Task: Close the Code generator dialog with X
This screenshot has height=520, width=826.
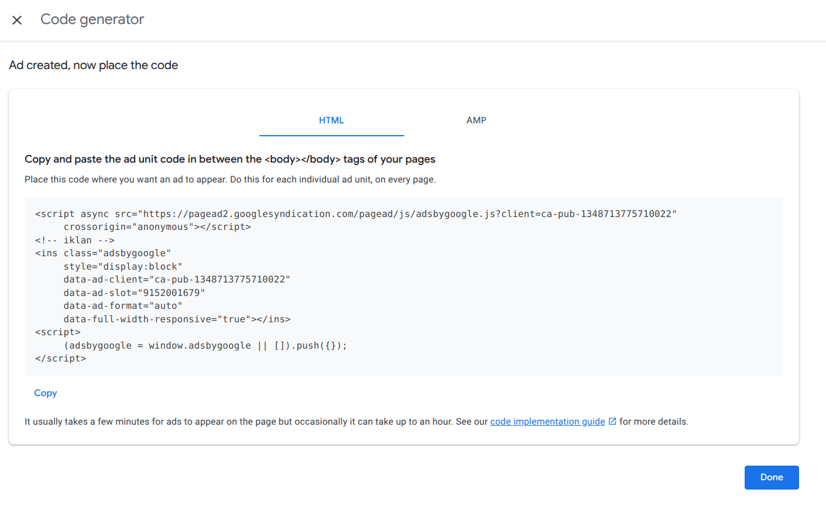Action: pos(17,20)
